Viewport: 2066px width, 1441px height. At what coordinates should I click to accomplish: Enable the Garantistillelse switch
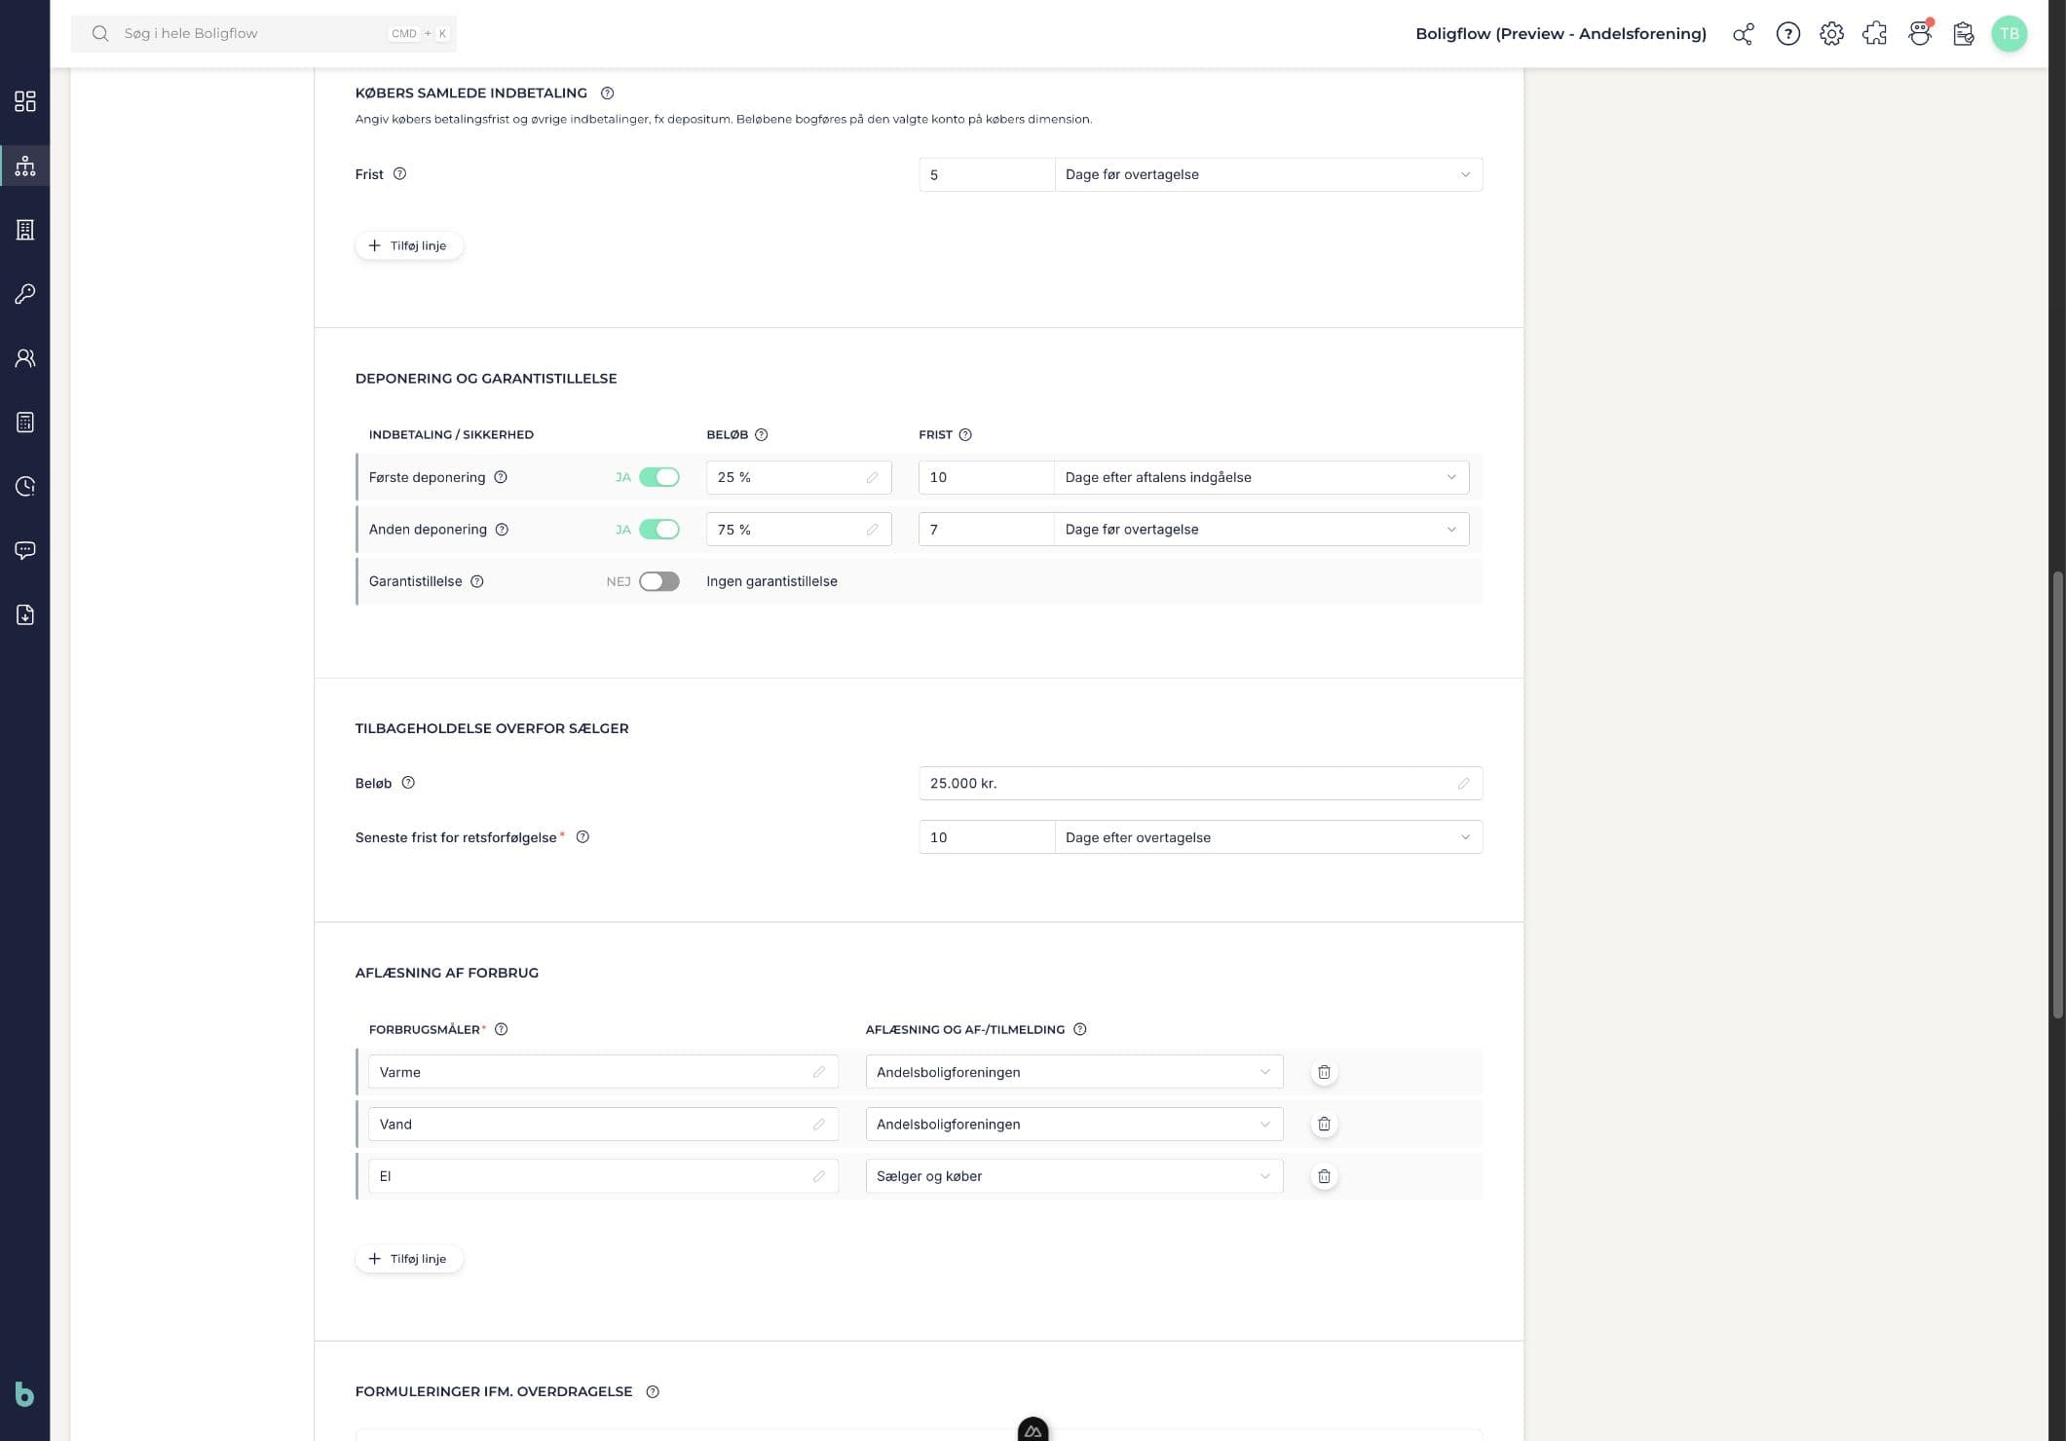(x=659, y=581)
